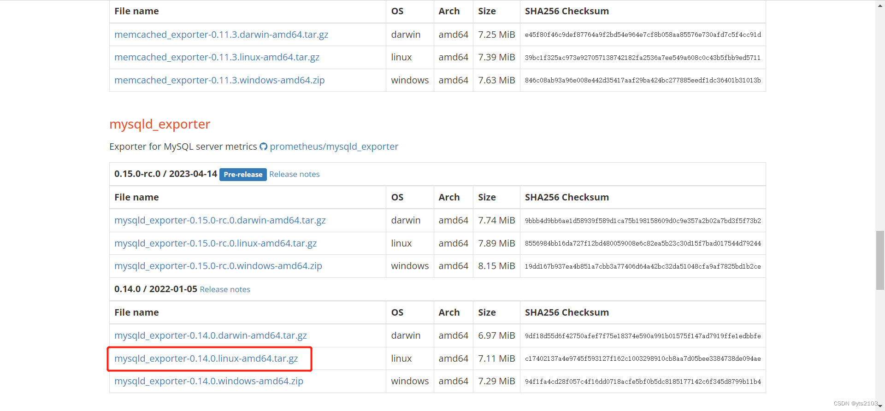Image resolution: width=885 pixels, height=411 pixels.
Task: Download memcached_exporter-0.11.3.windows-amd64.zip
Action: click(219, 80)
